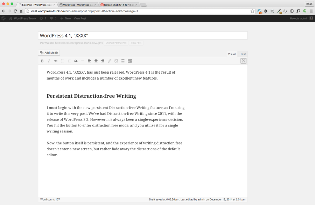315x205 pixels.
Task: Click the post title field
Action: point(143,36)
